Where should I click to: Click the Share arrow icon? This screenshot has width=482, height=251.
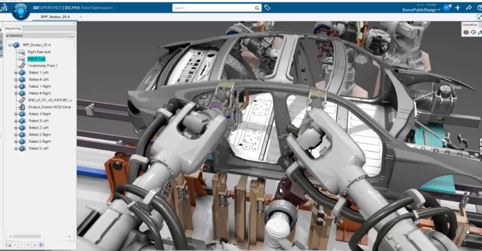point(469,8)
